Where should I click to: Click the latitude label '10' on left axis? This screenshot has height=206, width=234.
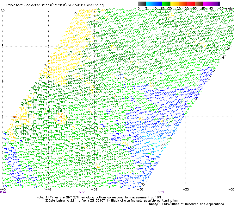(x=3, y=10)
